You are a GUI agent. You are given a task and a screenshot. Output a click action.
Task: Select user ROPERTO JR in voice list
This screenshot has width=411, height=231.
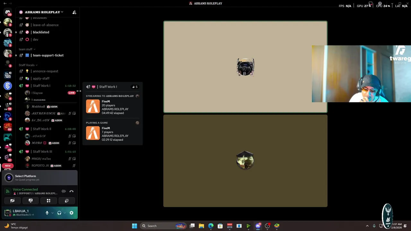50,166
